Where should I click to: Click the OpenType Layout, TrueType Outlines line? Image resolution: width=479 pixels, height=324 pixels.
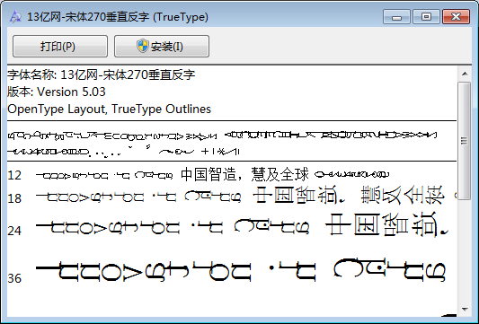(109, 109)
